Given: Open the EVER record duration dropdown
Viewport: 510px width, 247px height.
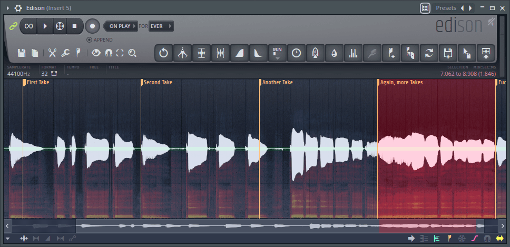Looking at the screenshot, I should 161,26.
